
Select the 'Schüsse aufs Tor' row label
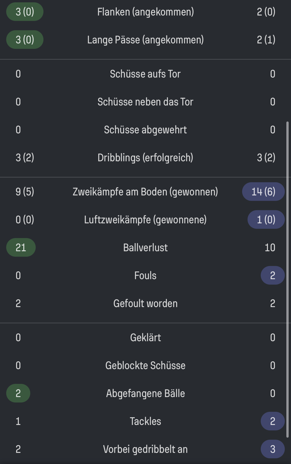coord(145,74)
